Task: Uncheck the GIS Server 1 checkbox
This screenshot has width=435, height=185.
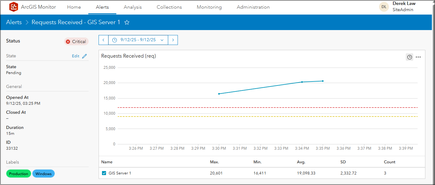Action: click(104, 173)
